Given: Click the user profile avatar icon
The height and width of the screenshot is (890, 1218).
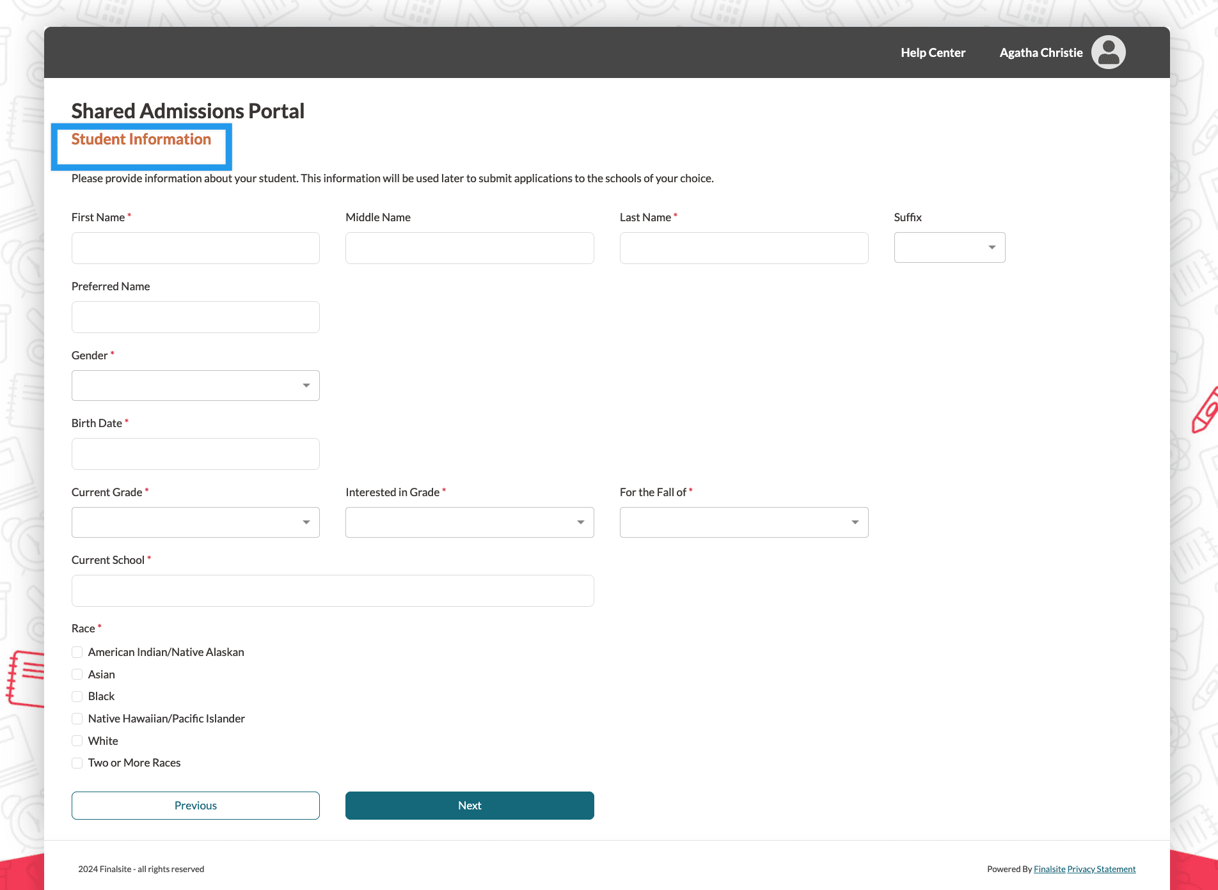Looking at the screenshot, I should pyautogui.click(x=1108, y=52).
